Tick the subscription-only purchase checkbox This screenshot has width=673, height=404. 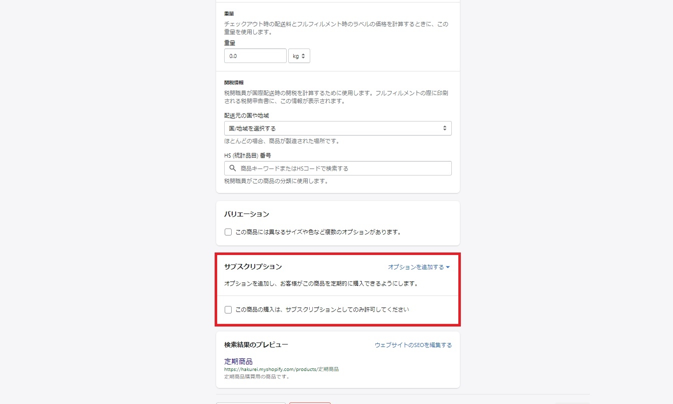[228, 309]
